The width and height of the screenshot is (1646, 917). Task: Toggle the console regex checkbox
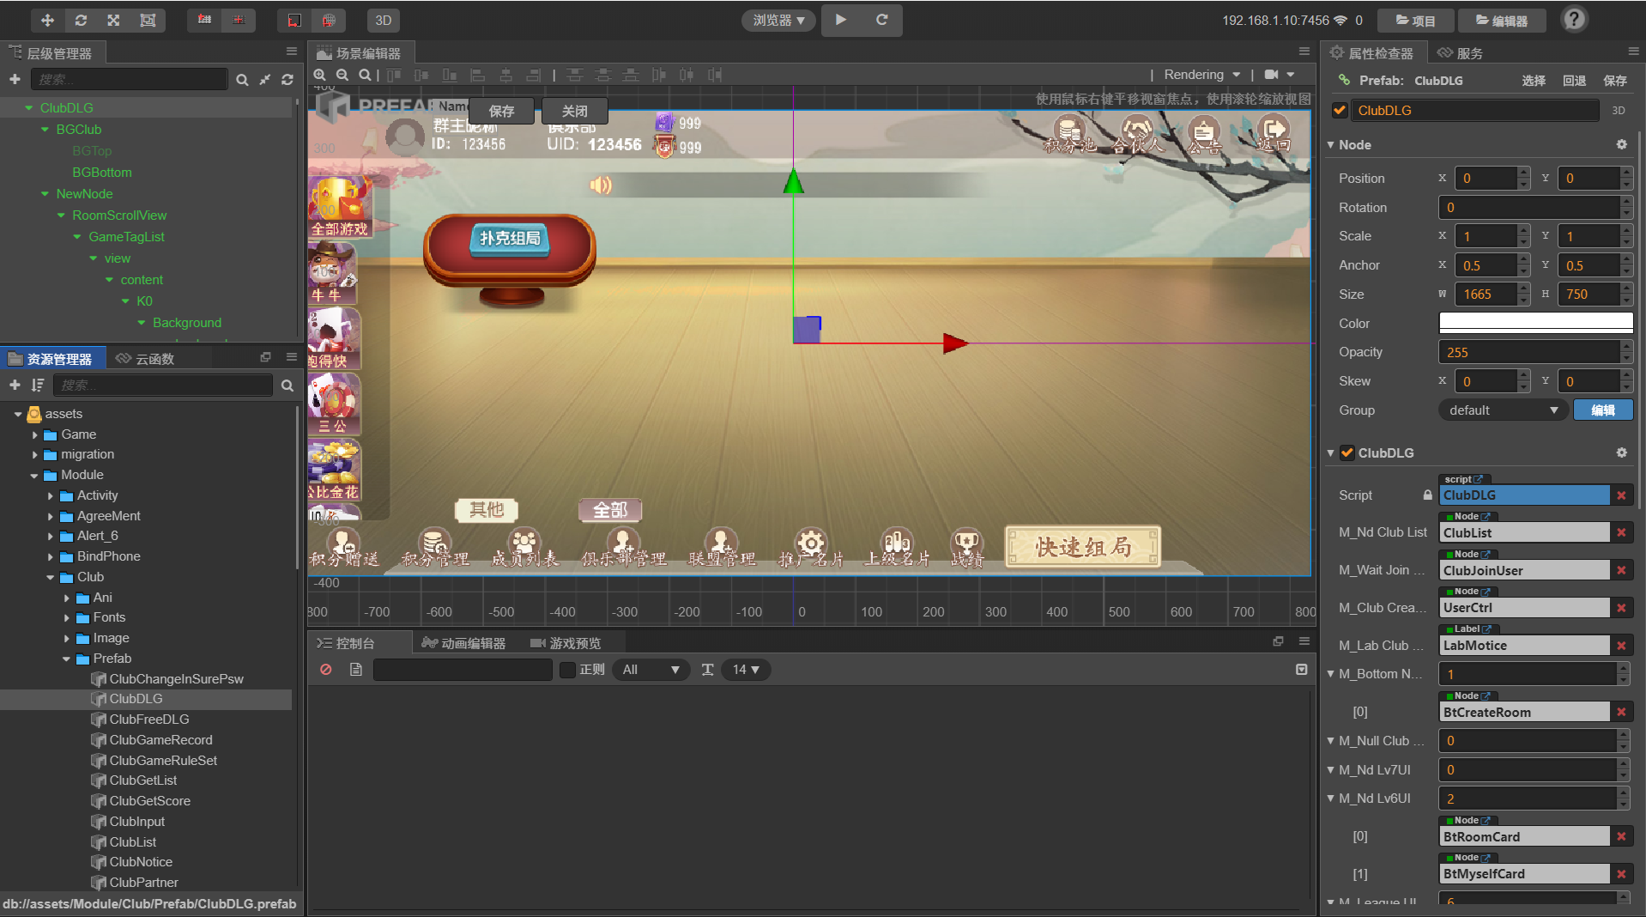pos(566,670)
